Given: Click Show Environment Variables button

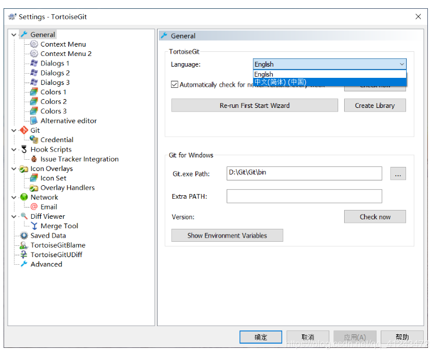Looking at the screenshot, I should point(227,235).
